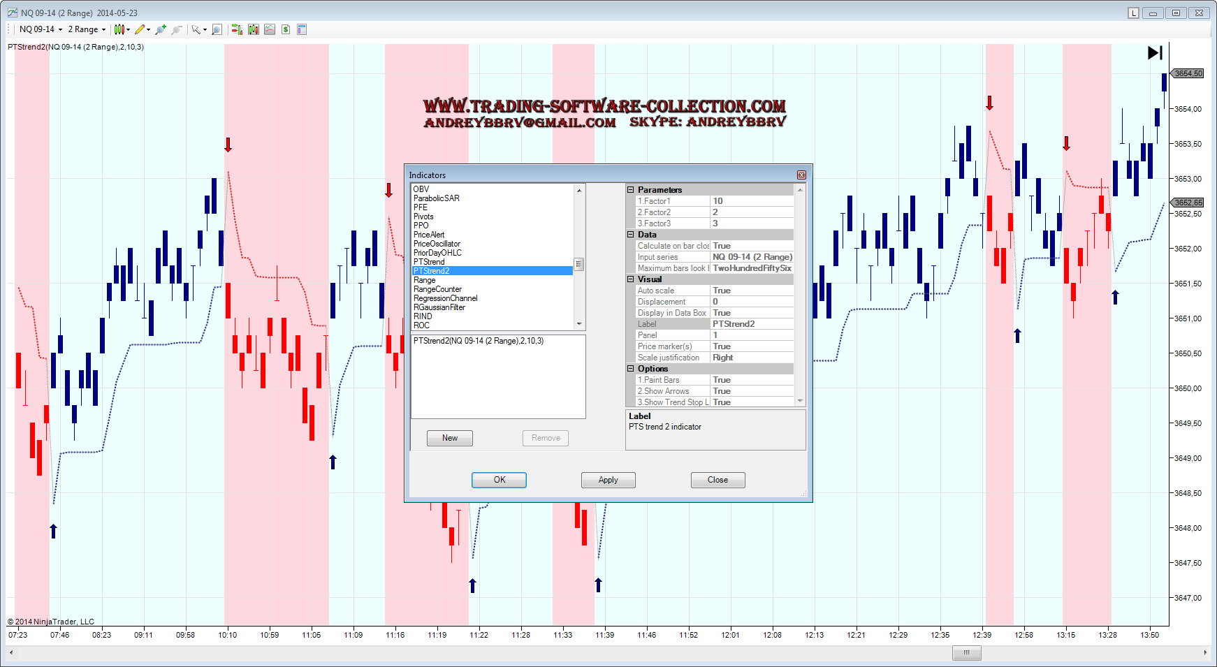Open the indicators line chart icon
Viewport: 1217px width, 667px height.
pos(270,29)
